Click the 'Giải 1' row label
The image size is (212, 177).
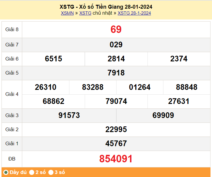pyautogui.click(x=12, y=143)
